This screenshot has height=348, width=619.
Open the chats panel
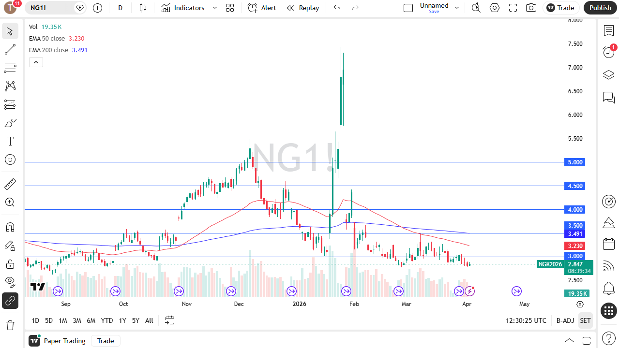tap(609, 97)
